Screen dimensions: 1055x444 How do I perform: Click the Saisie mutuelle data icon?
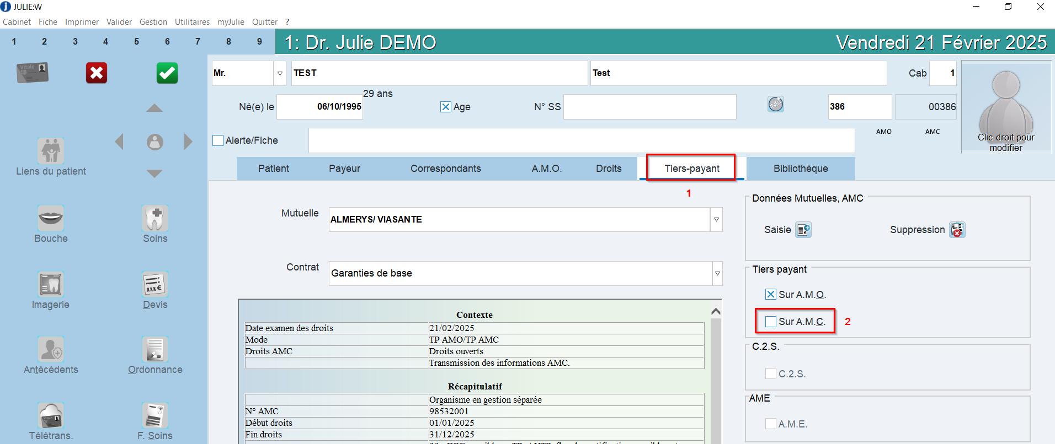pyautogui.click(x=803, y=230)
